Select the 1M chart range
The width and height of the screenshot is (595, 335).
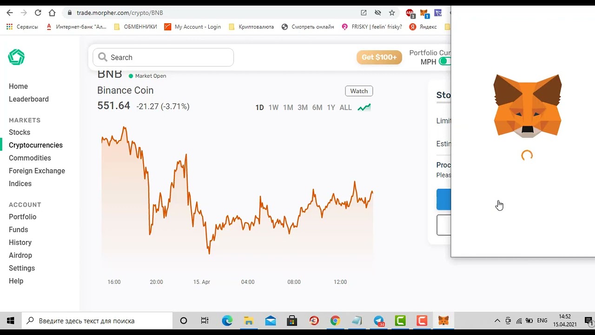288,107
